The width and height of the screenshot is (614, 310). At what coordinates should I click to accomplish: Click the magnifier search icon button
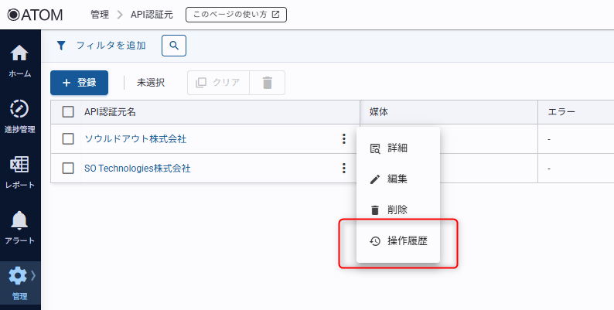[x=174, y=46]
